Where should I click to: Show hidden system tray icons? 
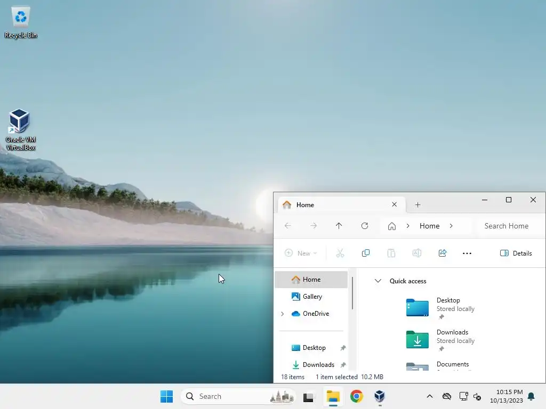(430, 396)
